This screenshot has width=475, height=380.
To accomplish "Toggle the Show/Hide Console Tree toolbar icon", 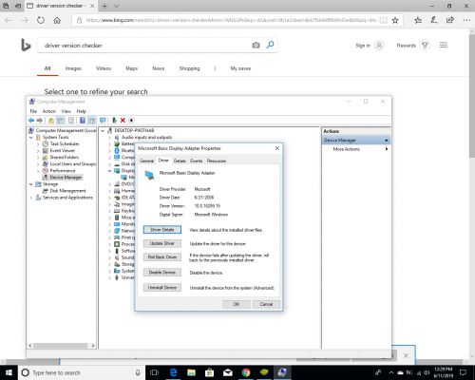I will click(60, 121).
